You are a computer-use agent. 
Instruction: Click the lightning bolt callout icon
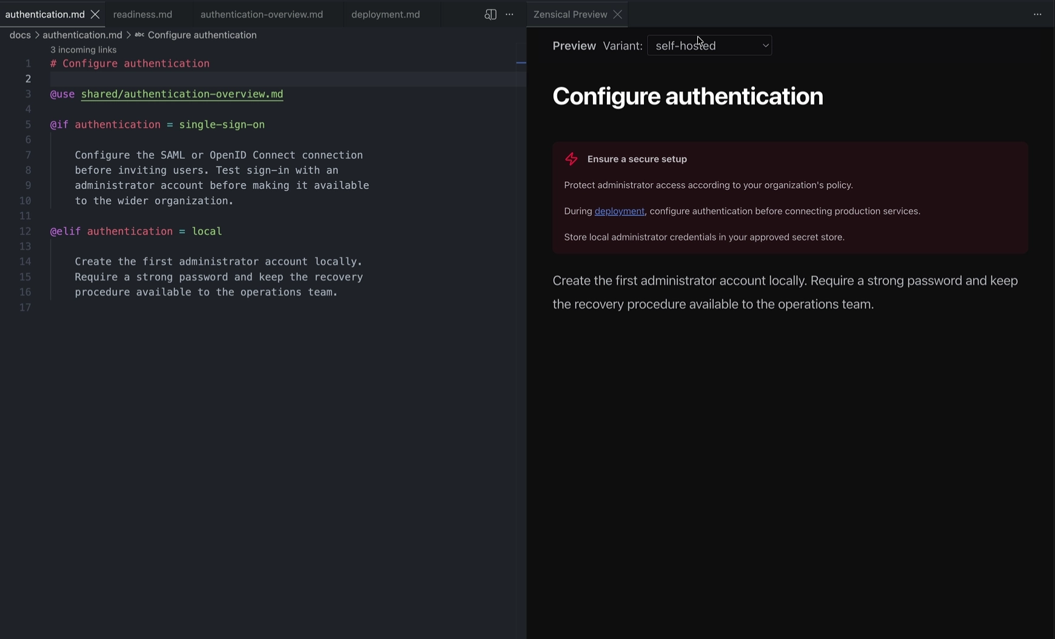[571, 159]
